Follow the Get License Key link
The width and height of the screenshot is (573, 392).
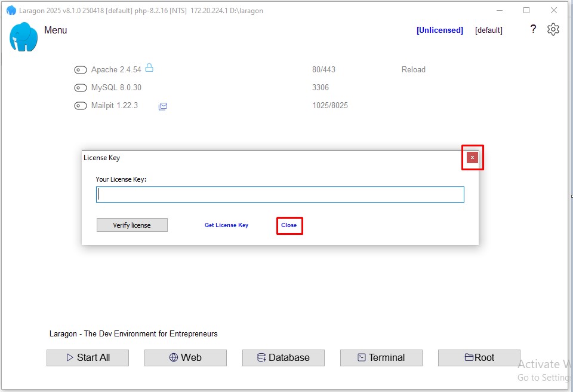point(226,225)
